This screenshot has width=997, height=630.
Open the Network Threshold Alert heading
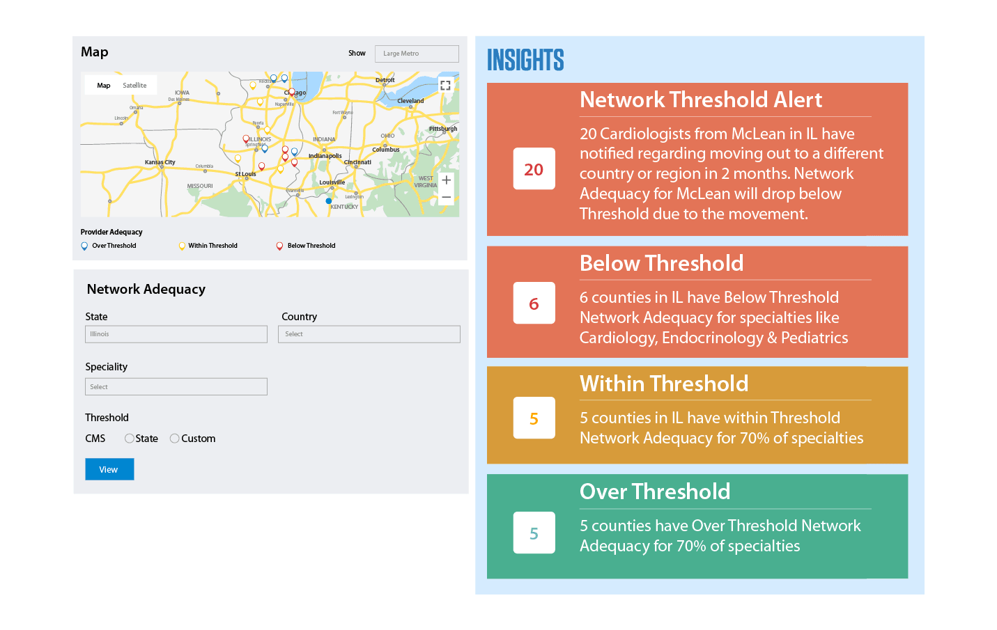tap(701, 100)
